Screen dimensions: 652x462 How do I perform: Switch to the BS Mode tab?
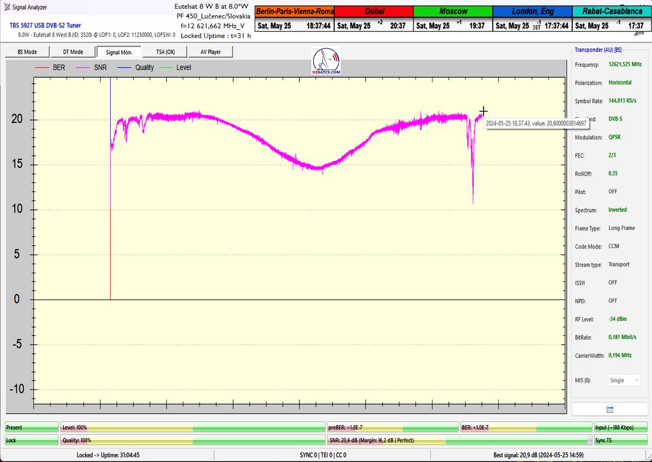[x=27, y=52]
